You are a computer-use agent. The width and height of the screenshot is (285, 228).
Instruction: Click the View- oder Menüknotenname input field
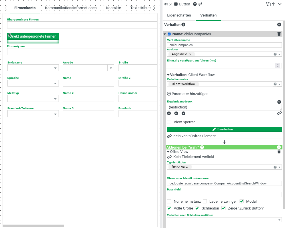(x=224, y=183)
